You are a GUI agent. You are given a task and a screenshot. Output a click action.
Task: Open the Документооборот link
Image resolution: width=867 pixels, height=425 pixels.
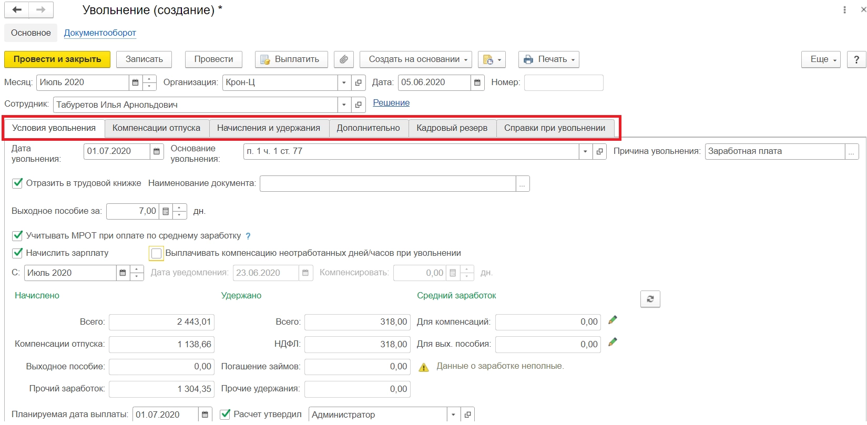pos(100,33)
